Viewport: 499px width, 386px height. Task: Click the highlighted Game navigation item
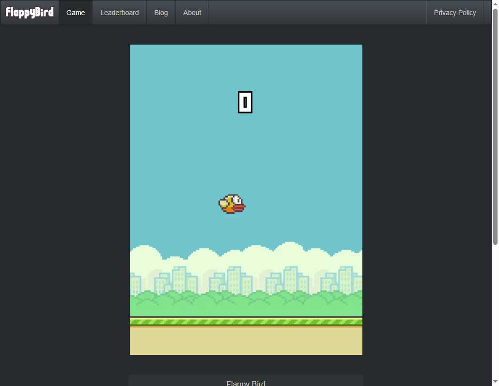[x=75, y=13]
